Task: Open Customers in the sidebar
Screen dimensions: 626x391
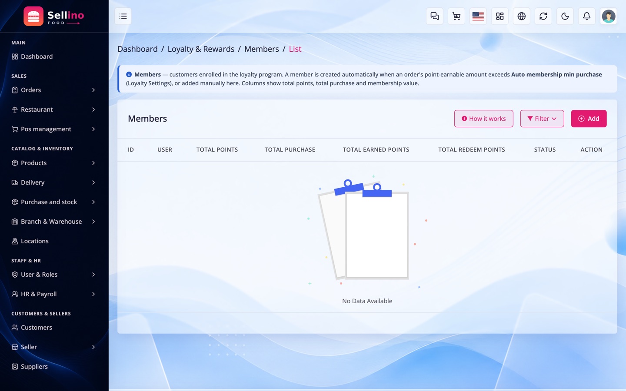Action: click(54, 328)
